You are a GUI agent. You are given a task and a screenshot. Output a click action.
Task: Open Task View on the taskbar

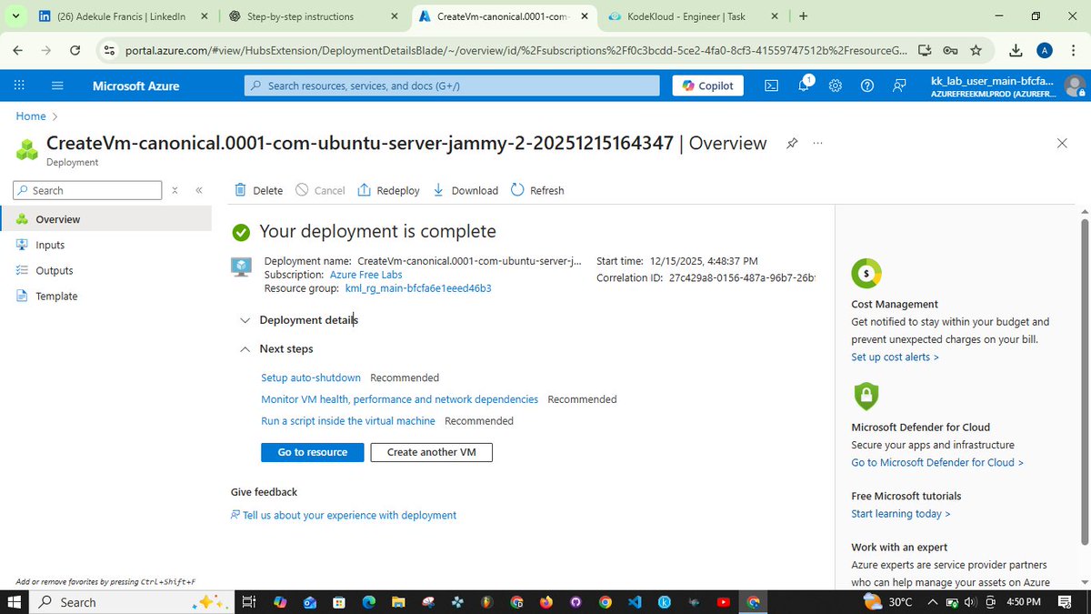point(248,602)
